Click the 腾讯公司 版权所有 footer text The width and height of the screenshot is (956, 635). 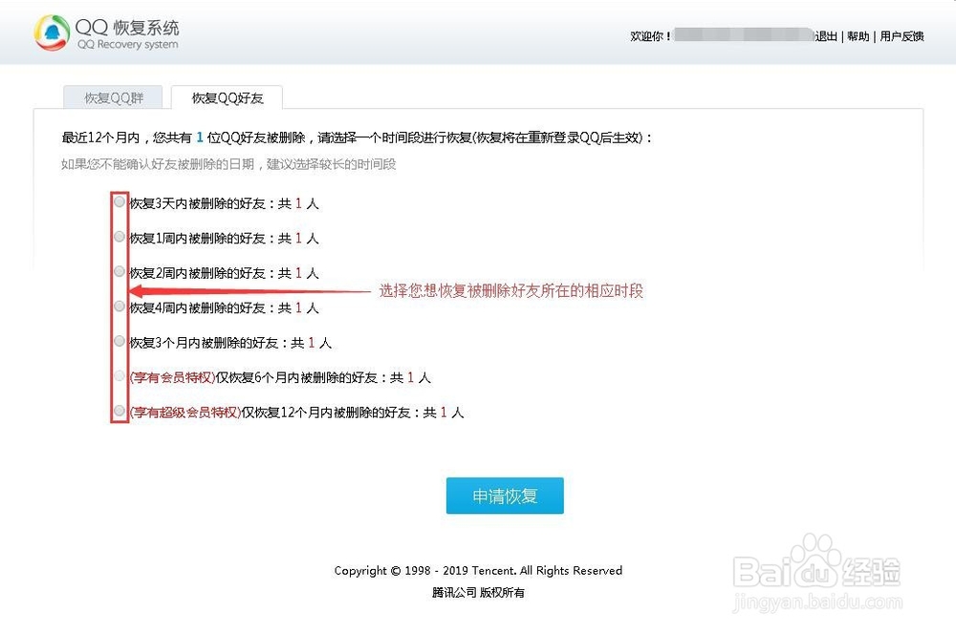(x=478, y=592)
